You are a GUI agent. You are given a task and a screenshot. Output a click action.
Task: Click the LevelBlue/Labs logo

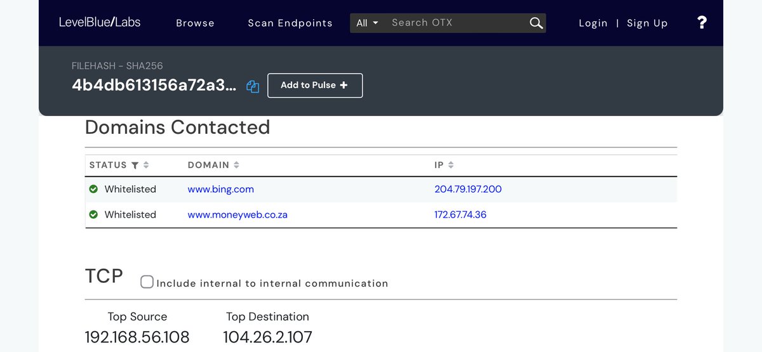100,22
